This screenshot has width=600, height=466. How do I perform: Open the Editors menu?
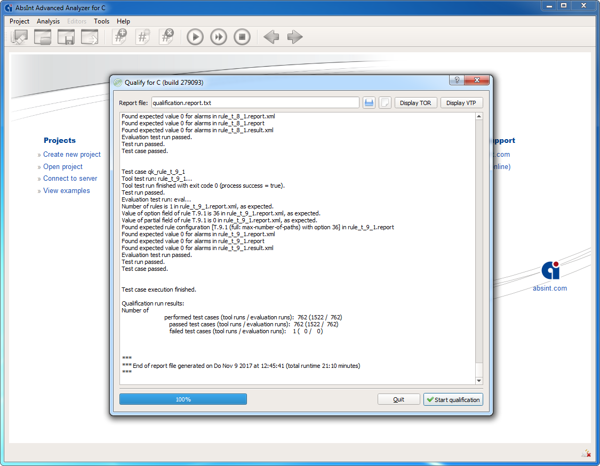77,21
